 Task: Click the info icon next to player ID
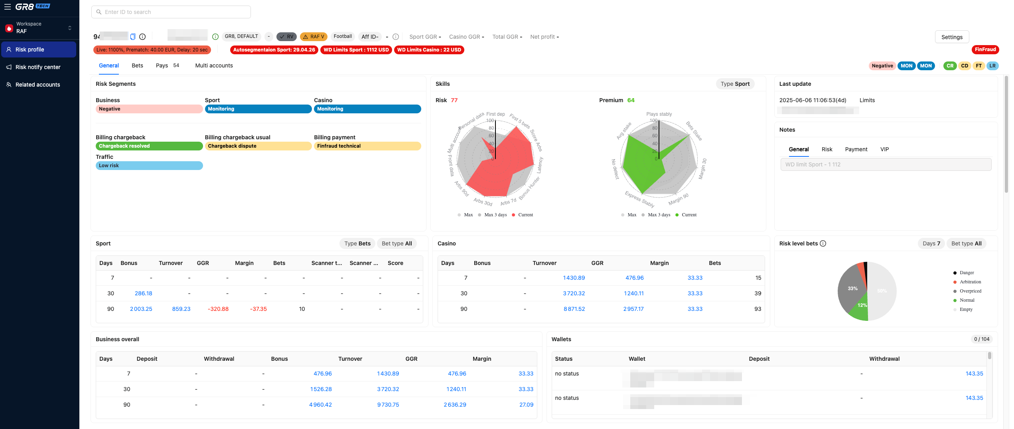pos(142,37)
